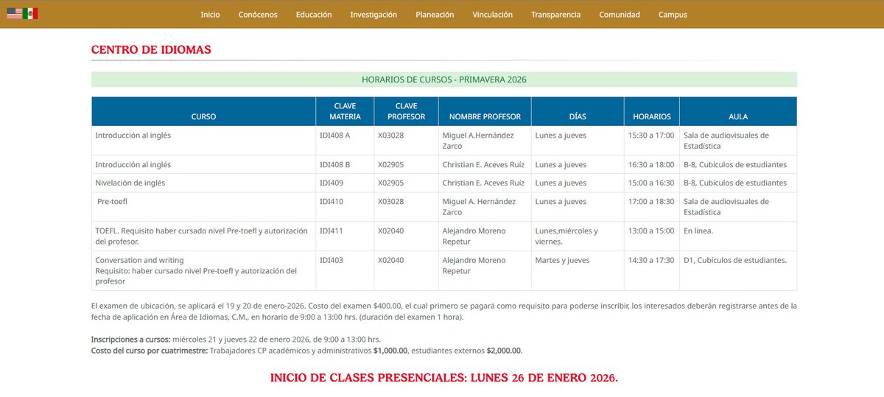Screen dimensions: 884x397
Task: Select the IDI409 course key cell
Action: tap(345, 183)
